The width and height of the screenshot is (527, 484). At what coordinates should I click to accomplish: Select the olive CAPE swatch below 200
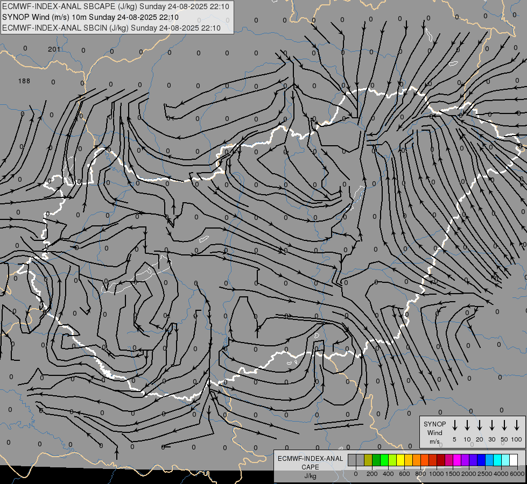(368, 460)
